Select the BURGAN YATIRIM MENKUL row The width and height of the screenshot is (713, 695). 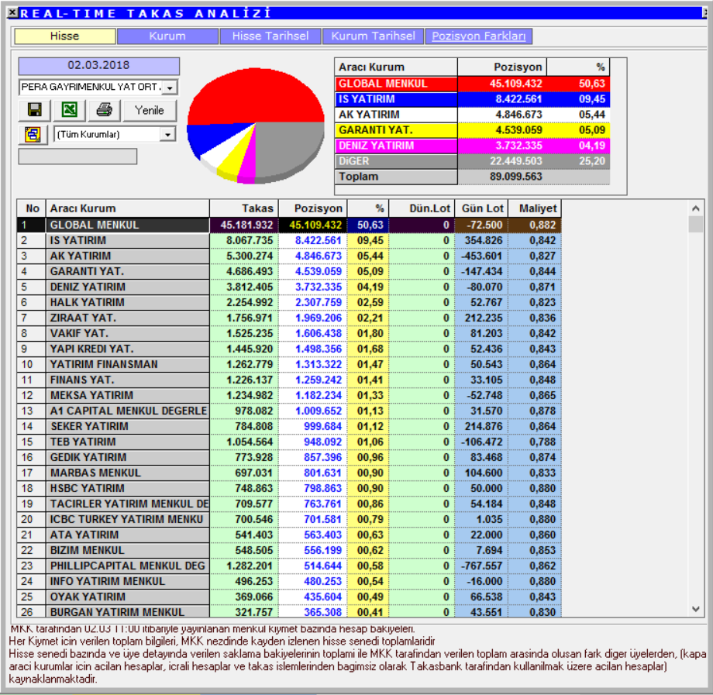[289, 611]
